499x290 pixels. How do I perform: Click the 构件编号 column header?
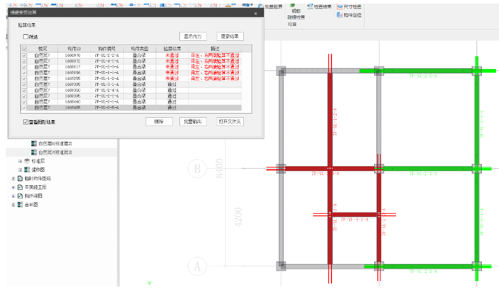107,49
